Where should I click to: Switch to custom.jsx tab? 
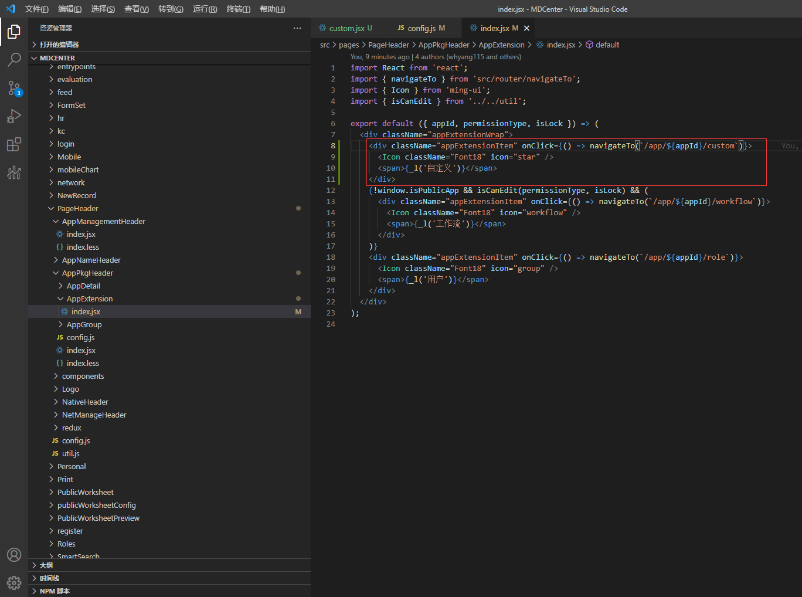coord(350,28)
